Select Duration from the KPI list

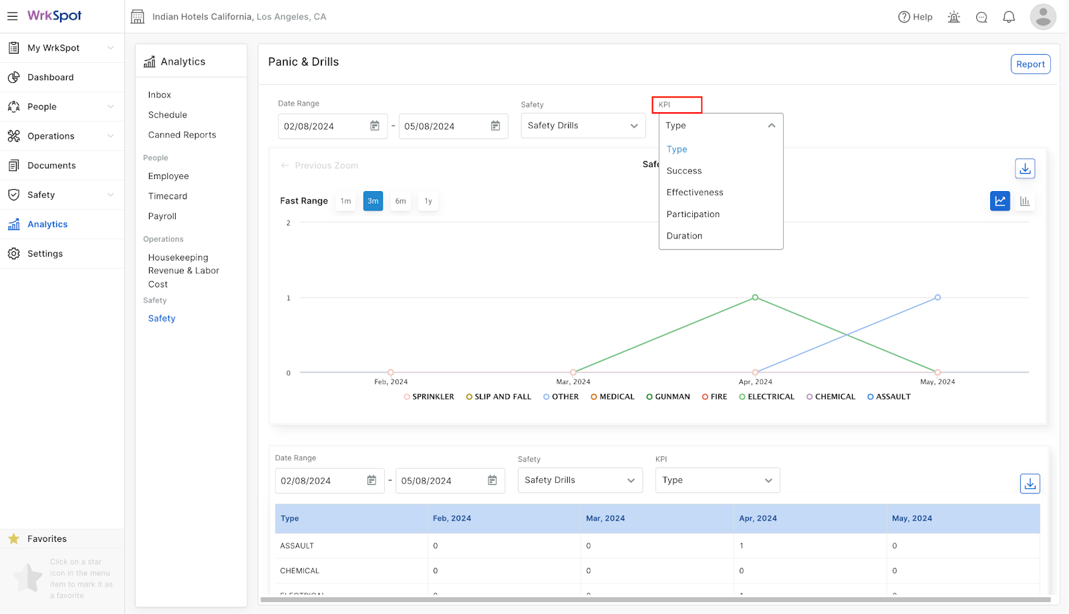[721, 236]
